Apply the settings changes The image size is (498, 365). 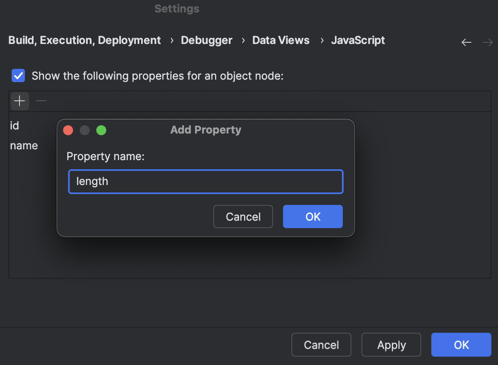tap(391, 345)
